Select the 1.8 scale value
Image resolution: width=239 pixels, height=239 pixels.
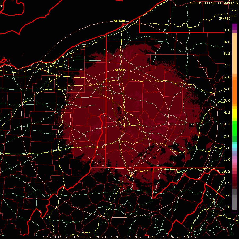coord(227,148)
